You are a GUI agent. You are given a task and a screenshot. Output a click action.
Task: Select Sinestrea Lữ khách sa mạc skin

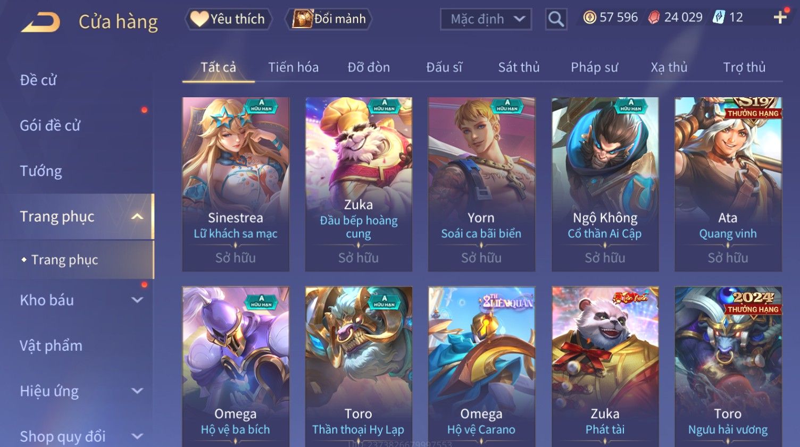(x=236, y=184)
